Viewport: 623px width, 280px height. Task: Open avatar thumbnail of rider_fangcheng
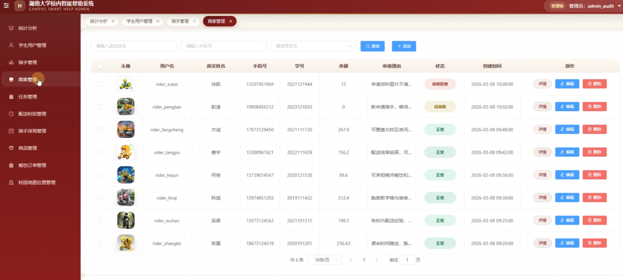125,129
